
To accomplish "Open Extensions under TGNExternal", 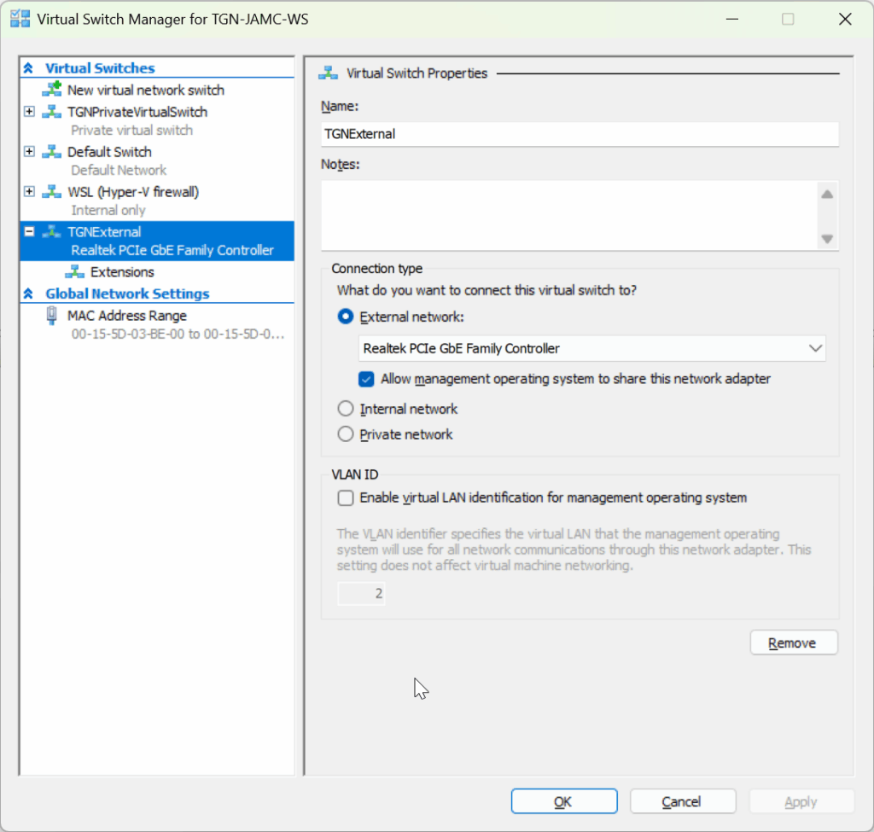I will point(122,272).
